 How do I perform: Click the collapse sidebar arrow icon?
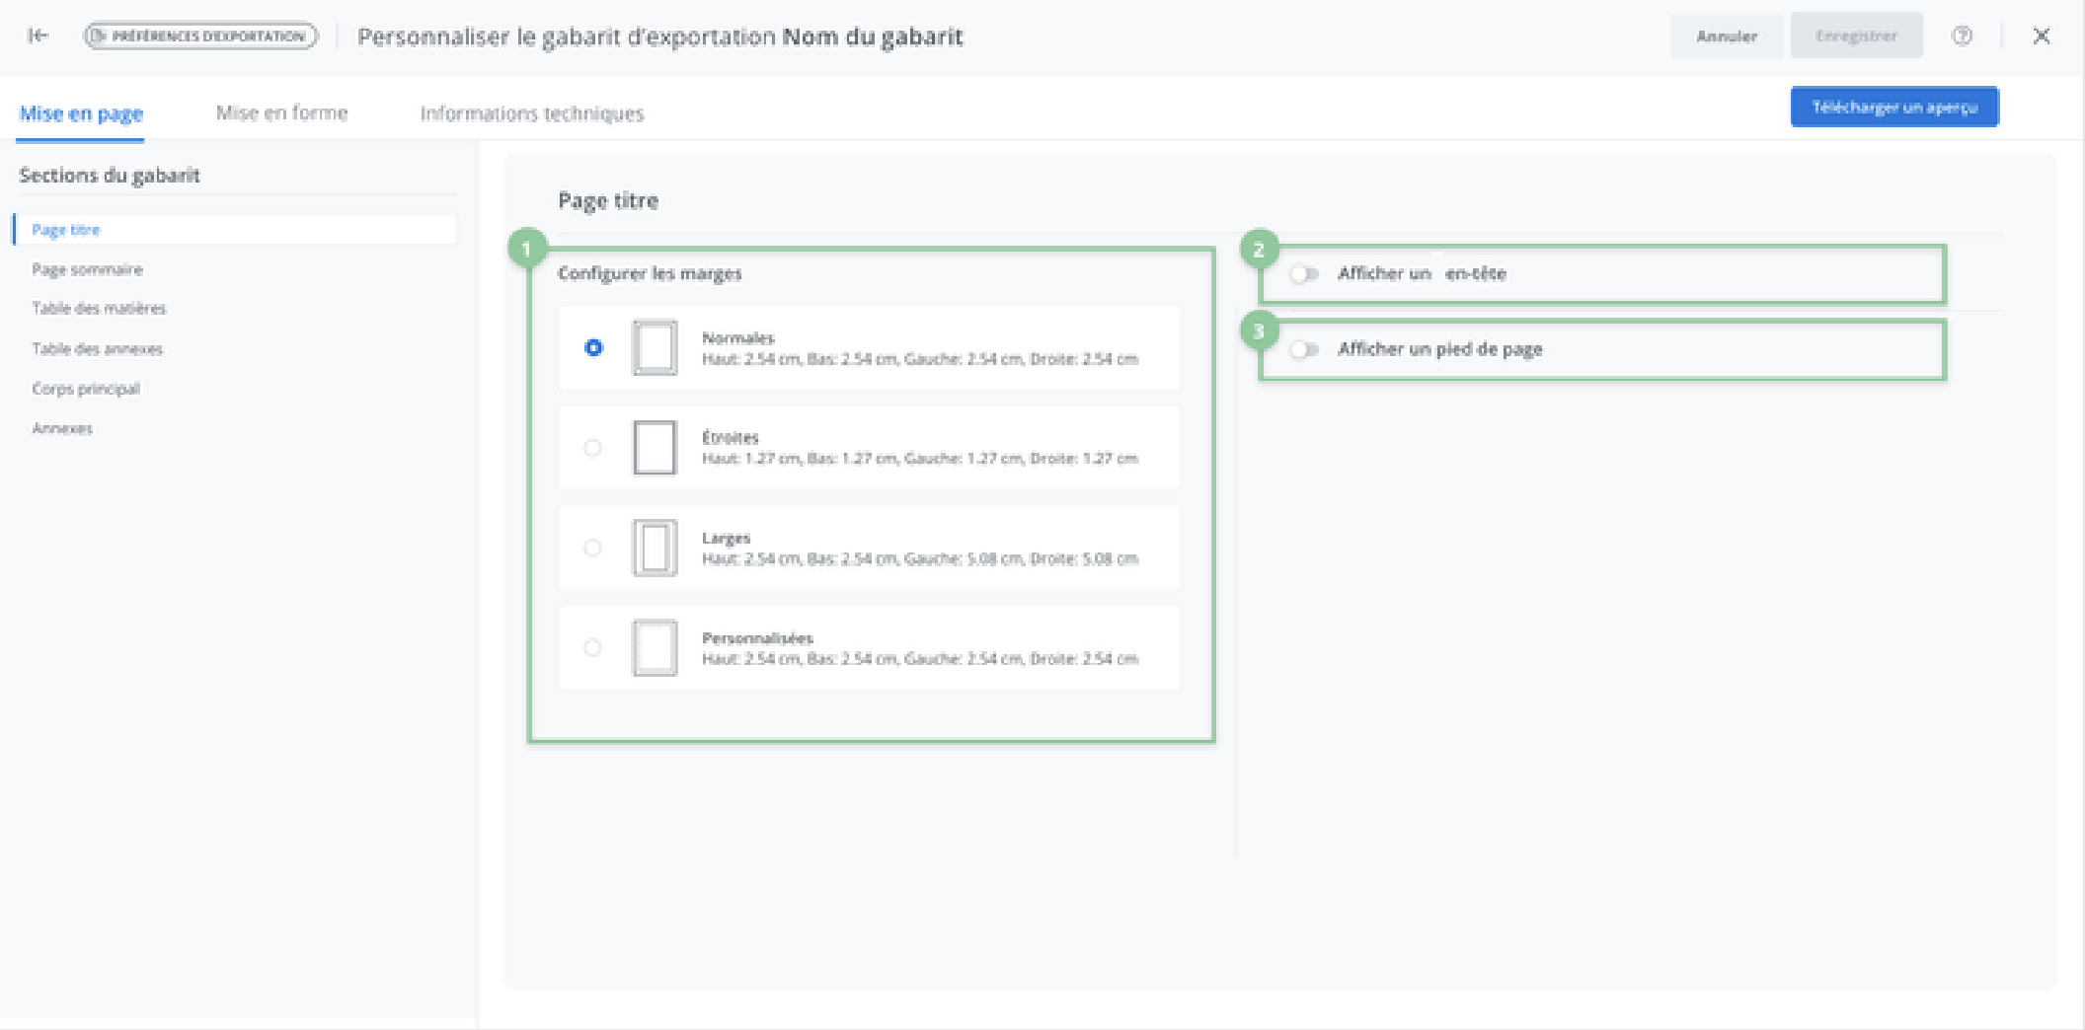pyautogui.click(x=39, y=36)
